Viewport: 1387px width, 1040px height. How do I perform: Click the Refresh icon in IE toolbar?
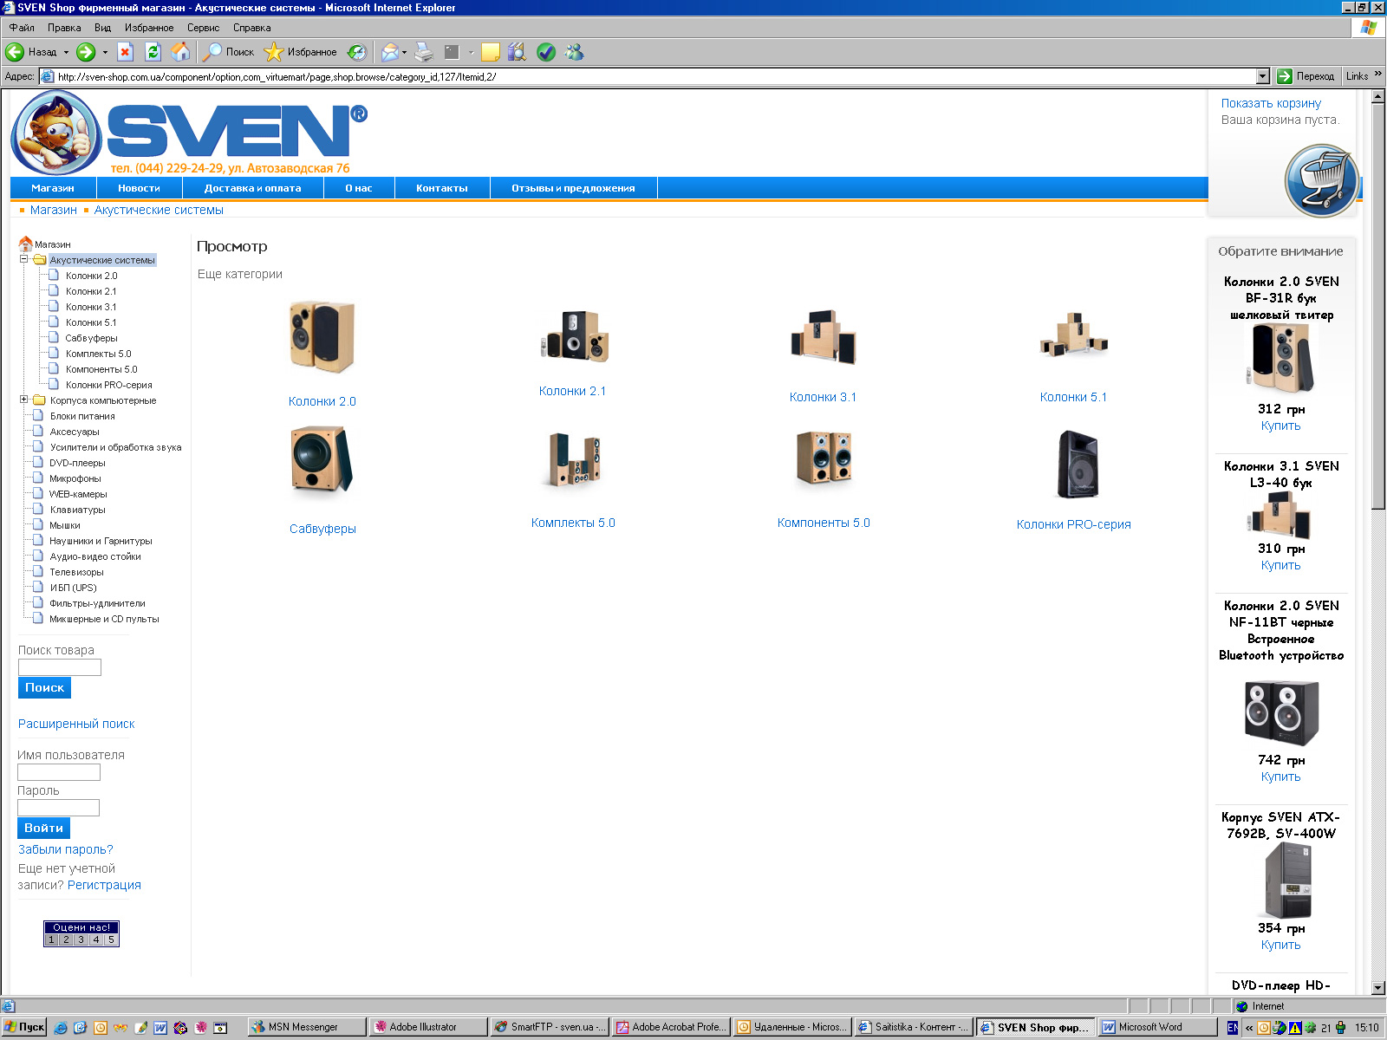point(153,52)
